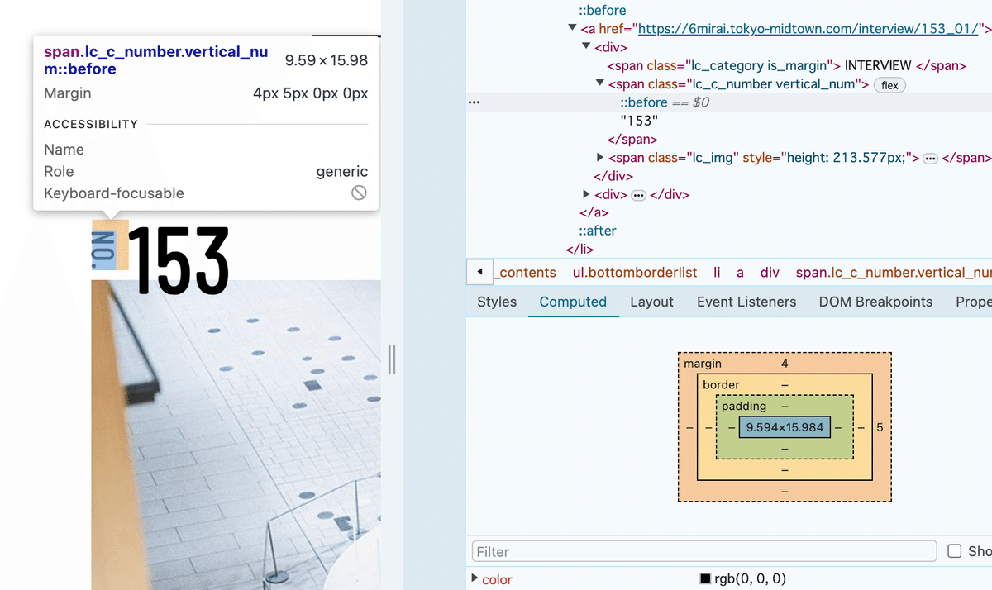Select the ::after pseudo-element line
Viewport: 992px width, 590px height.
(x=597, y=231)
